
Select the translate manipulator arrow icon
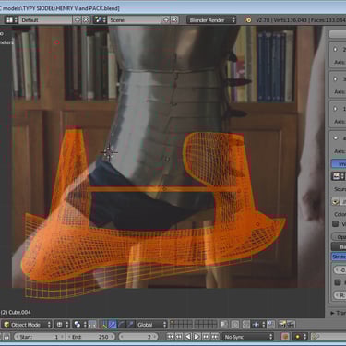113,325
